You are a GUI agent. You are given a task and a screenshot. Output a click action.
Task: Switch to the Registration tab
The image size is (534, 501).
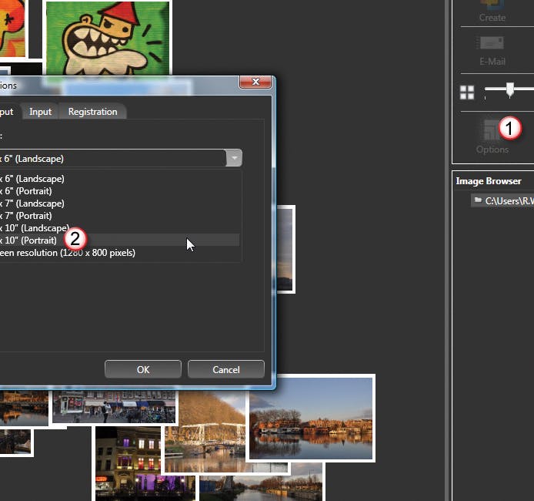[x=92, y=112]
